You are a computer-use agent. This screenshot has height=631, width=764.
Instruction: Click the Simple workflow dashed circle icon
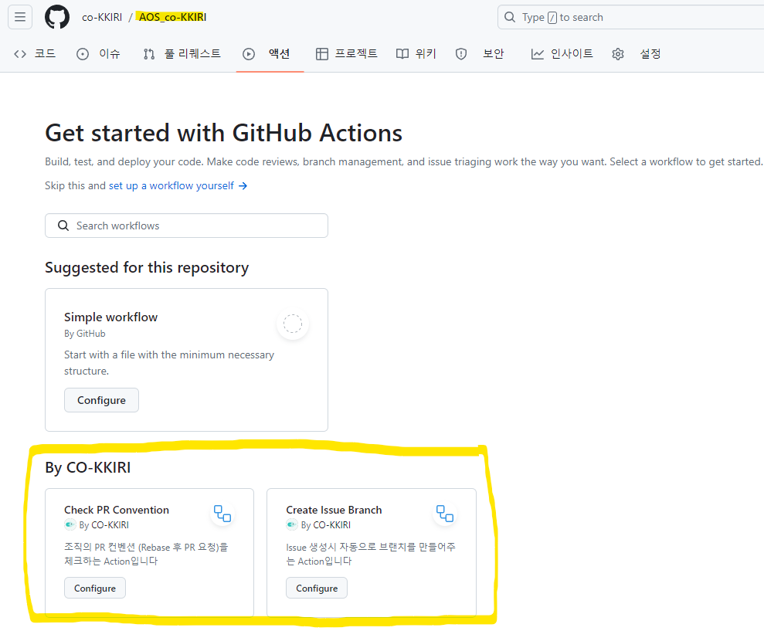point(292,324)
